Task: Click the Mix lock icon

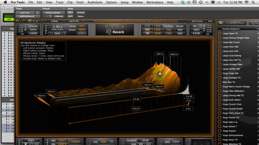Action: pyautogui.click(x=200, y=26)
